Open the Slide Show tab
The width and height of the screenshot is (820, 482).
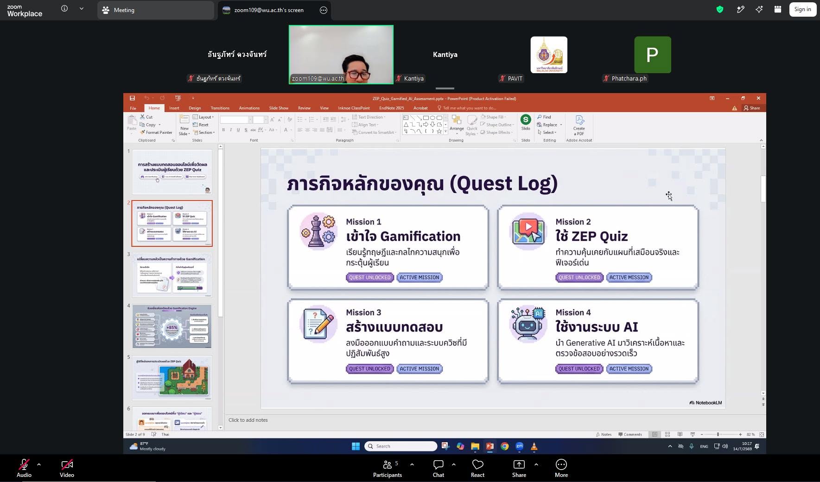[279, 108]
